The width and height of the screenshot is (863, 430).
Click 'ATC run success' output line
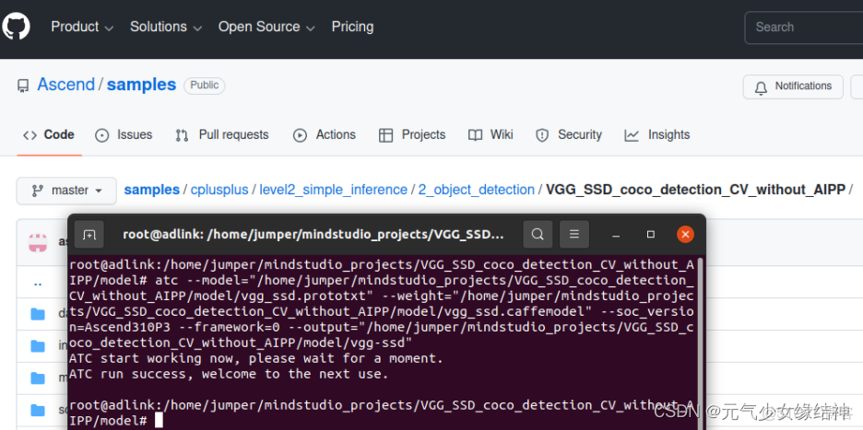(x=229, y=375)
